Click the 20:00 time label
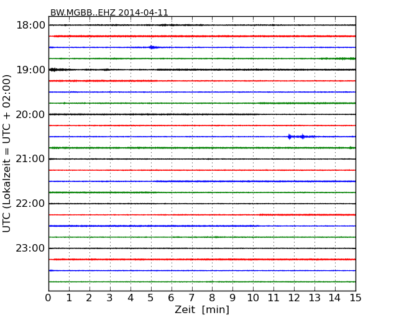Screen dimensions: 404x323 (x=30, y=114)
